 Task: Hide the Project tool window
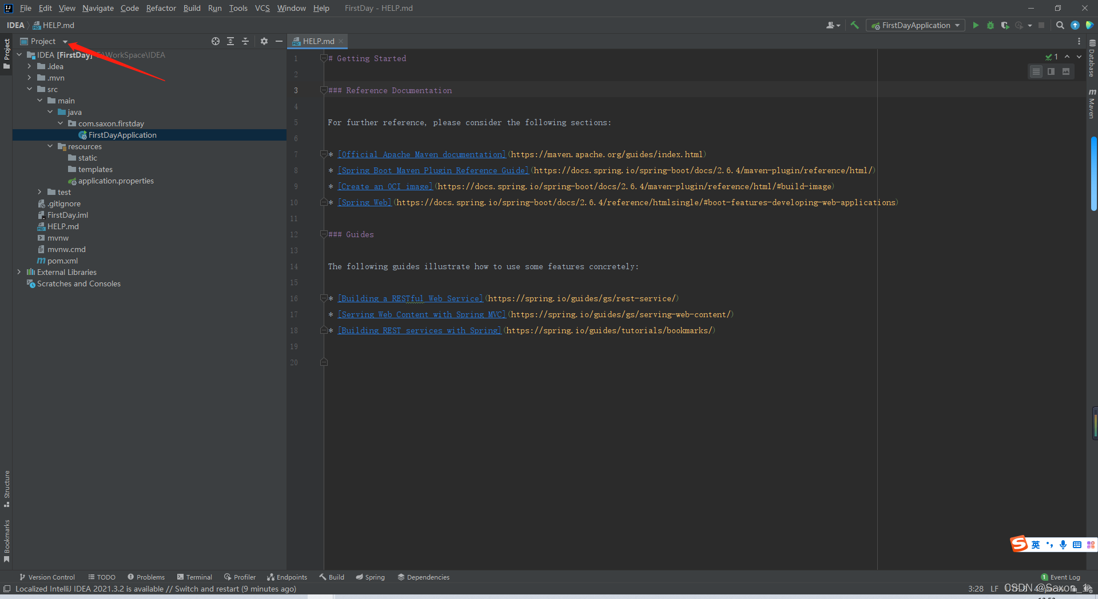[x=279, y=41]
